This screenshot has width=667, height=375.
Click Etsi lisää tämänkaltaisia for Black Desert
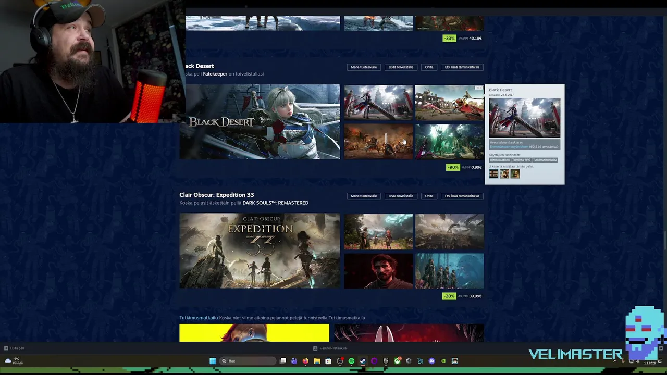tap(462, 67)
